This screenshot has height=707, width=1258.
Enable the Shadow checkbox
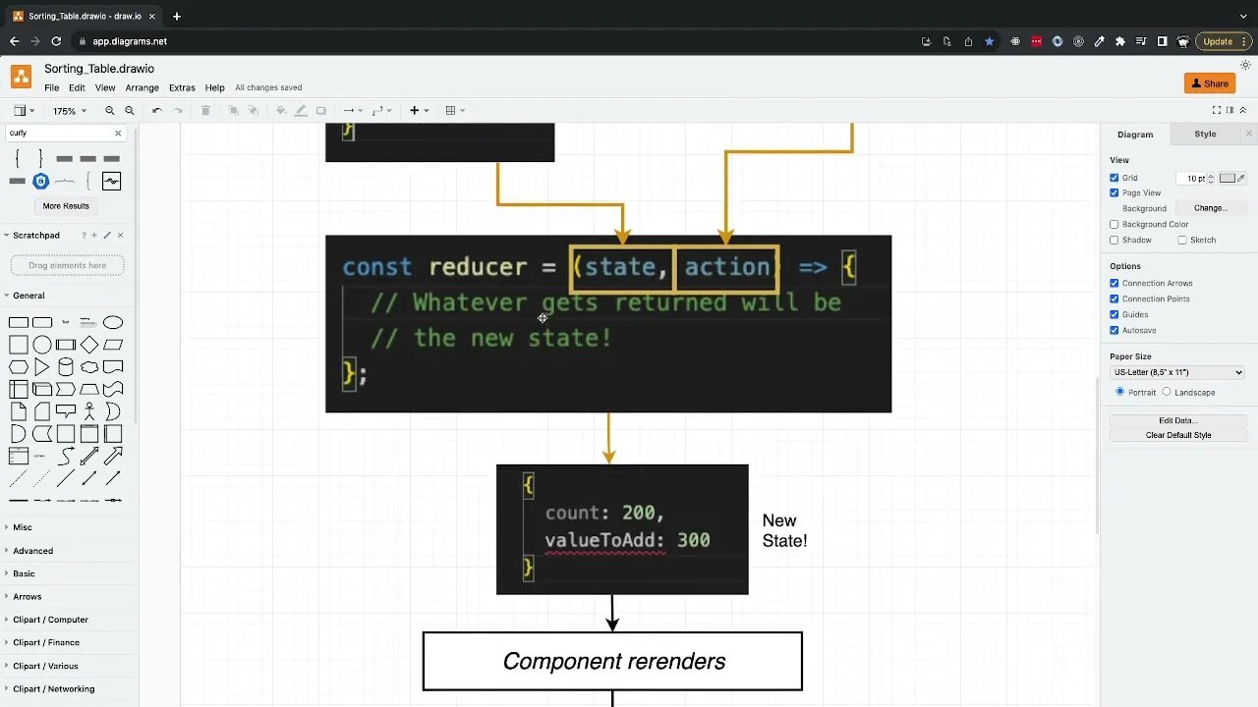[x=1115, y=240]
